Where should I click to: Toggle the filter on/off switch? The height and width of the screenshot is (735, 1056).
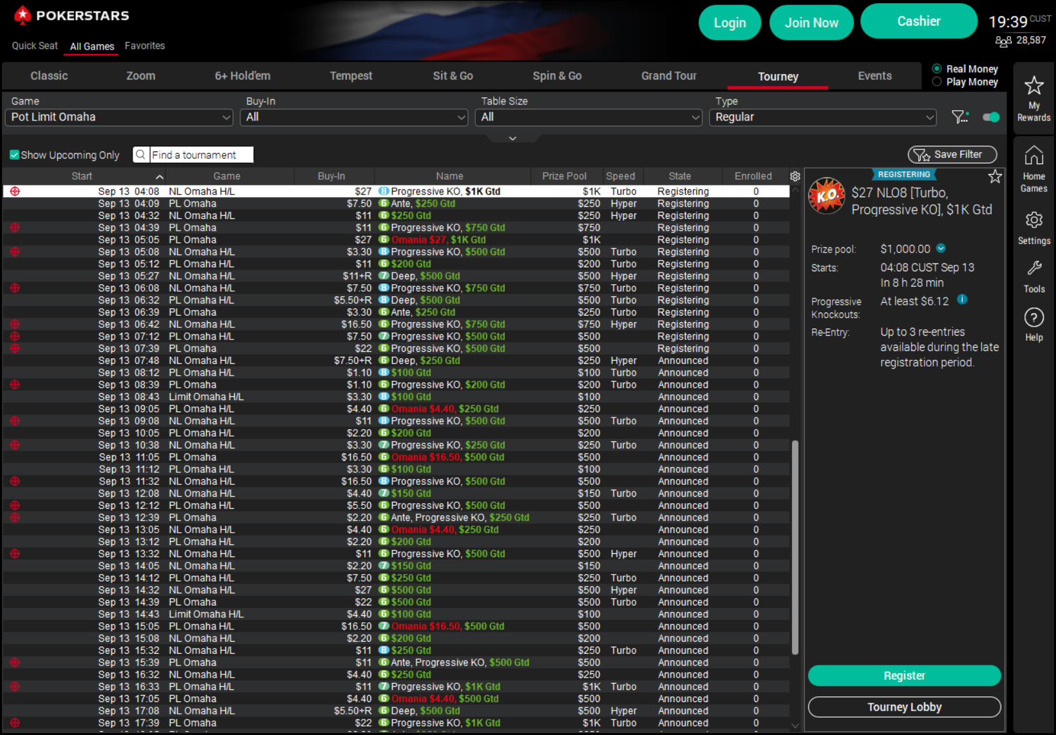point(991,117)
